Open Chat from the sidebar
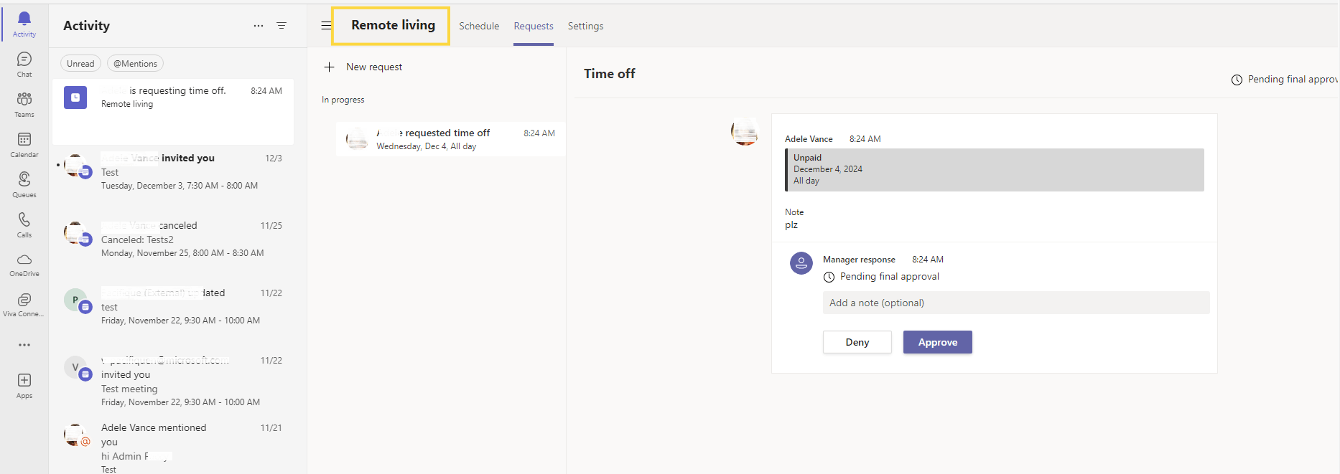The width and height of the screenshot is (1340, 474). coord(24,60)
